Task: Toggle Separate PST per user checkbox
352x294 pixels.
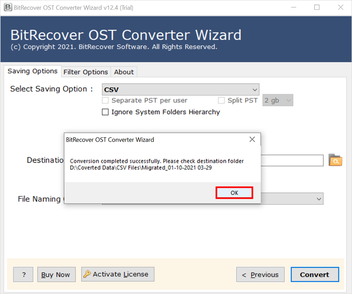Action: (105, 100)
